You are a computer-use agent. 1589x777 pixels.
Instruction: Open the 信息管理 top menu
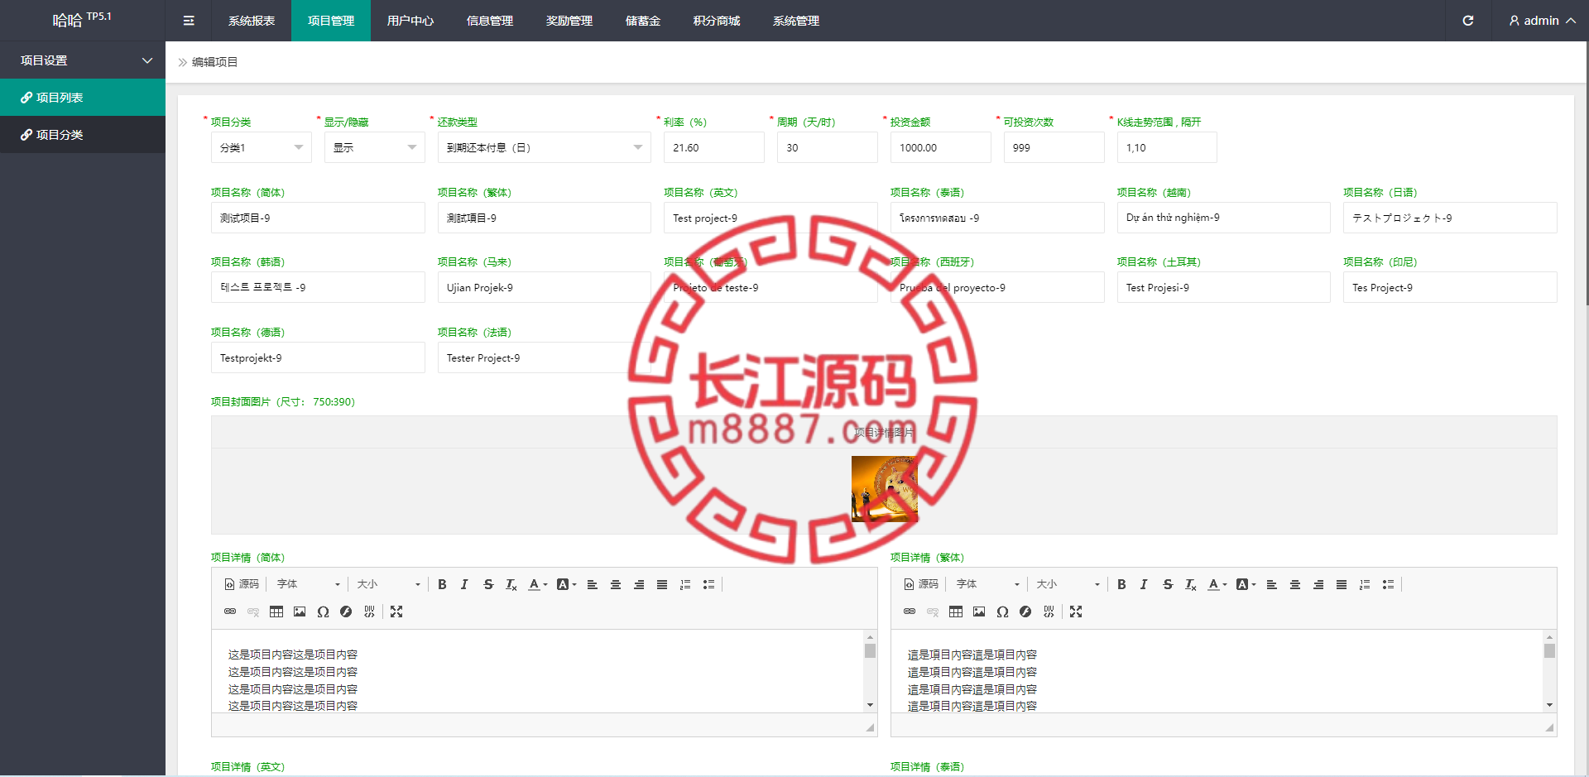tap(490, 21)
